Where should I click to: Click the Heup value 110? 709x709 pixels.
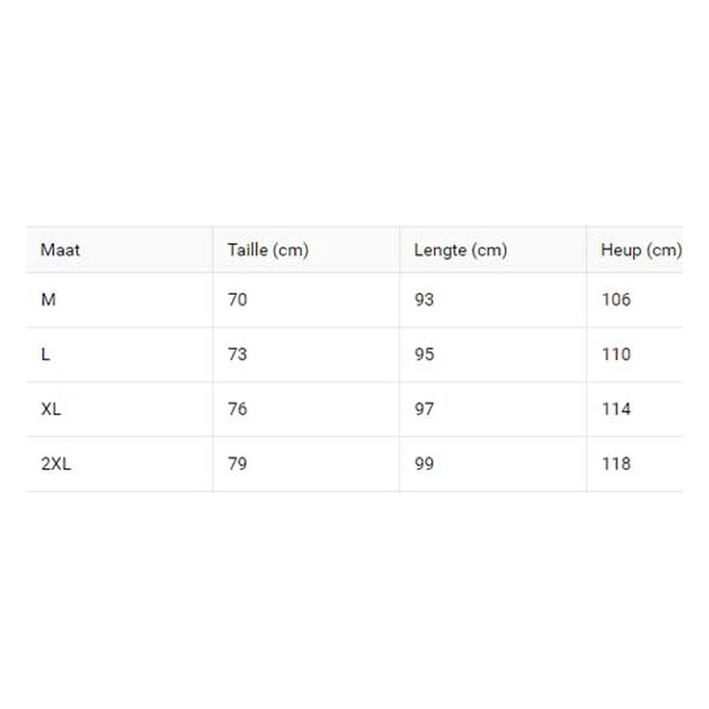[616, 354]
